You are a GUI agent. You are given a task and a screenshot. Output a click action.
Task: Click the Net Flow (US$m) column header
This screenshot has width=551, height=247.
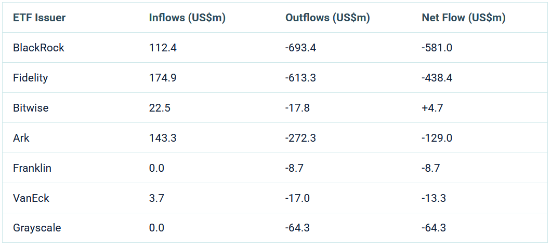point(464,18)
